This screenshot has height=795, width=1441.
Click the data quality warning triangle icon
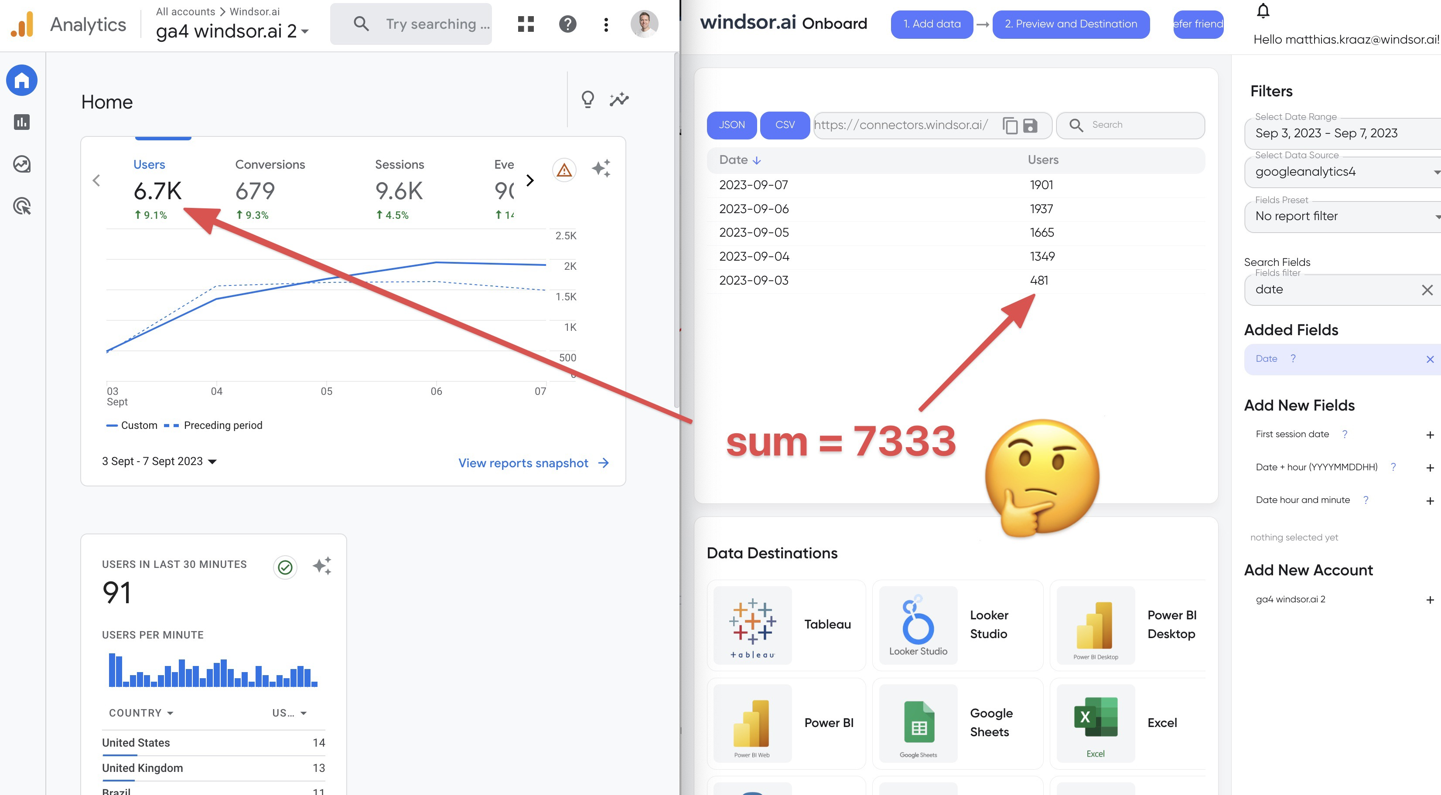tap(564, 170)
